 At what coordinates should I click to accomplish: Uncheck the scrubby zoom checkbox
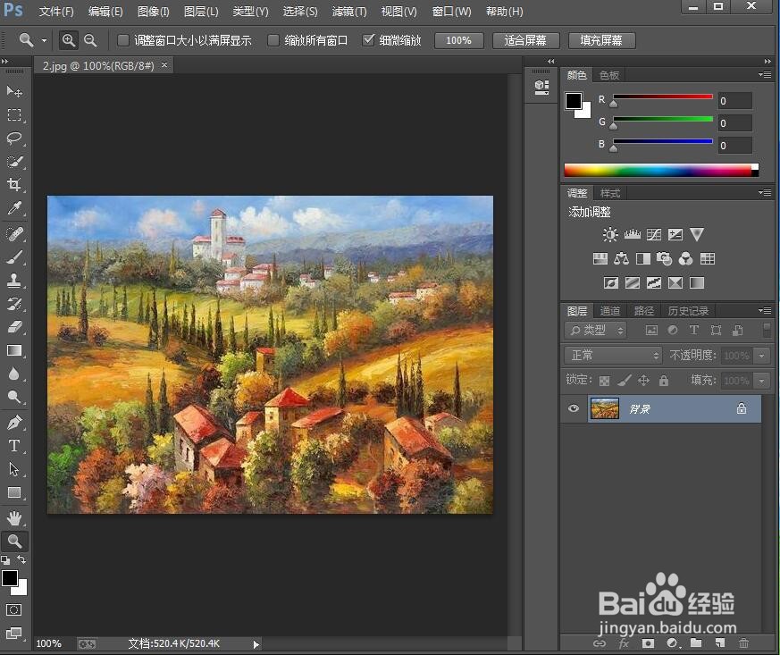click(368, 40)
